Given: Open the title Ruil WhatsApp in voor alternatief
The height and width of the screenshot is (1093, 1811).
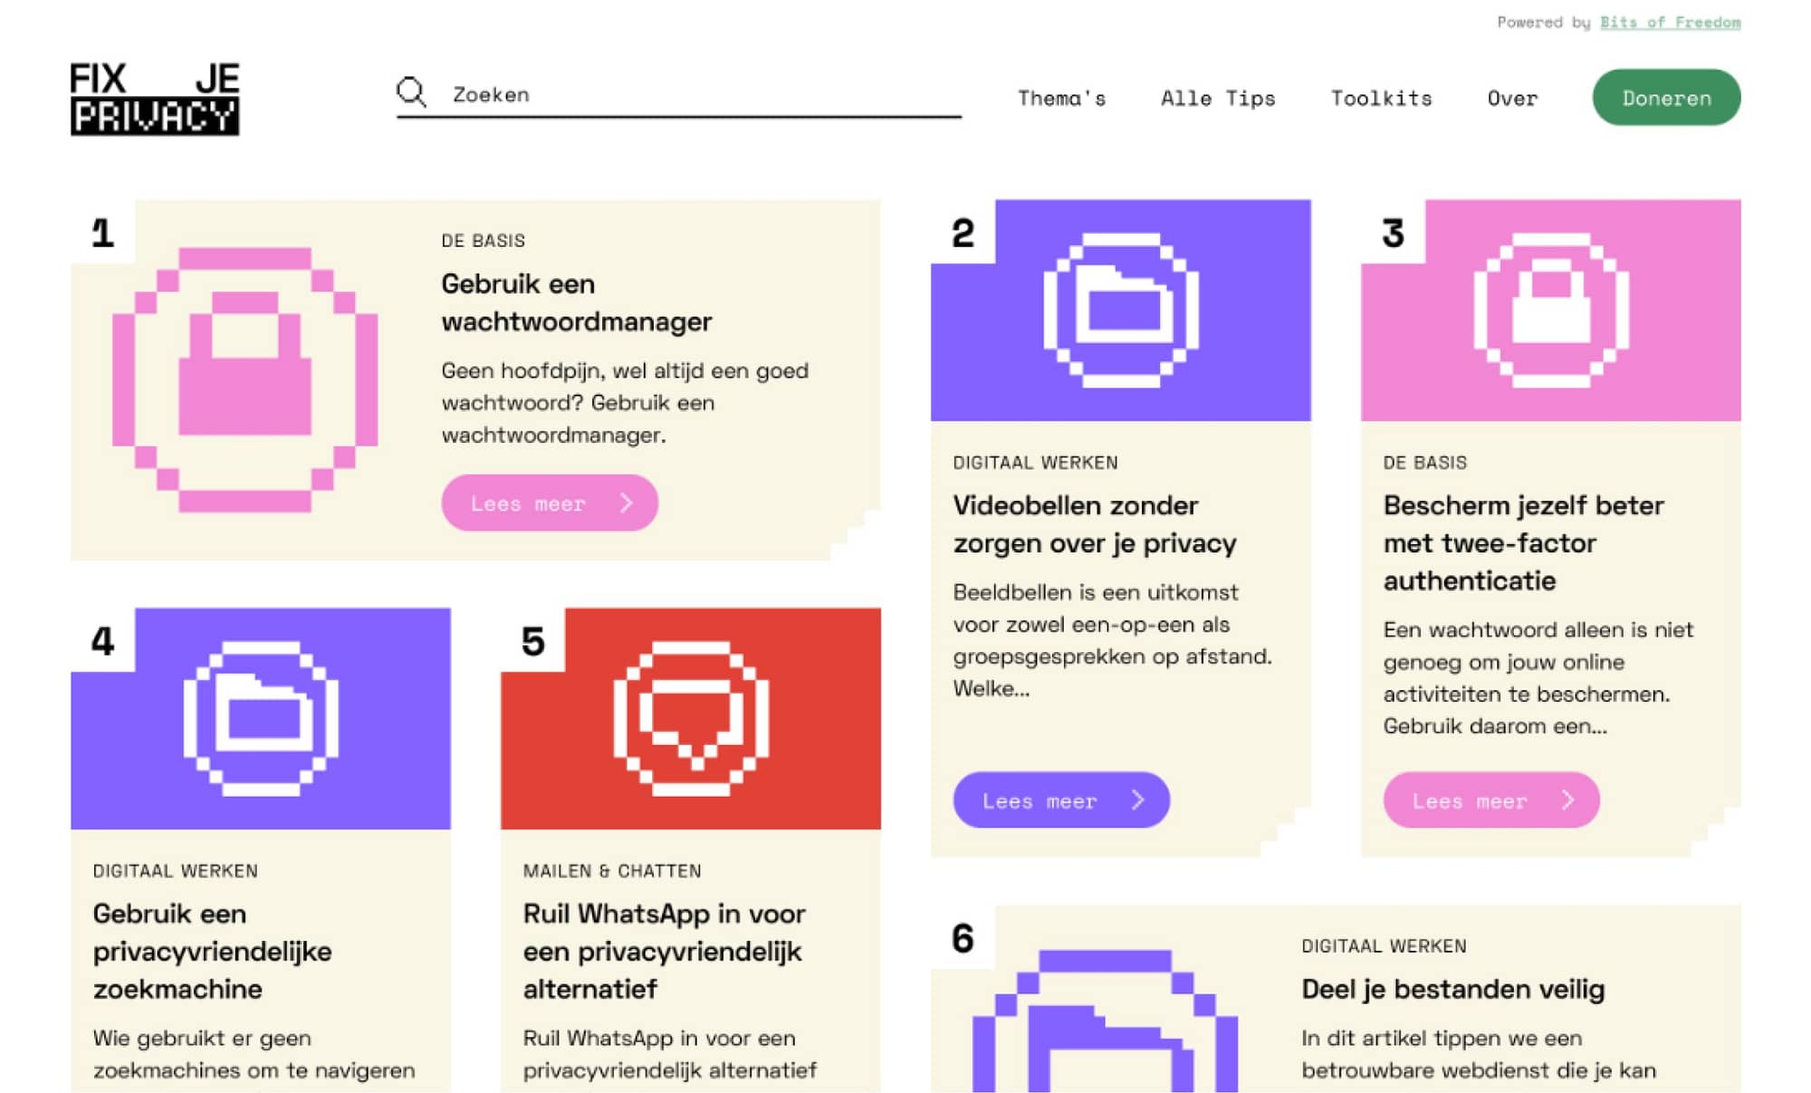Looking at the screenshot, I should pyautogui.click(x=664, y=952).
